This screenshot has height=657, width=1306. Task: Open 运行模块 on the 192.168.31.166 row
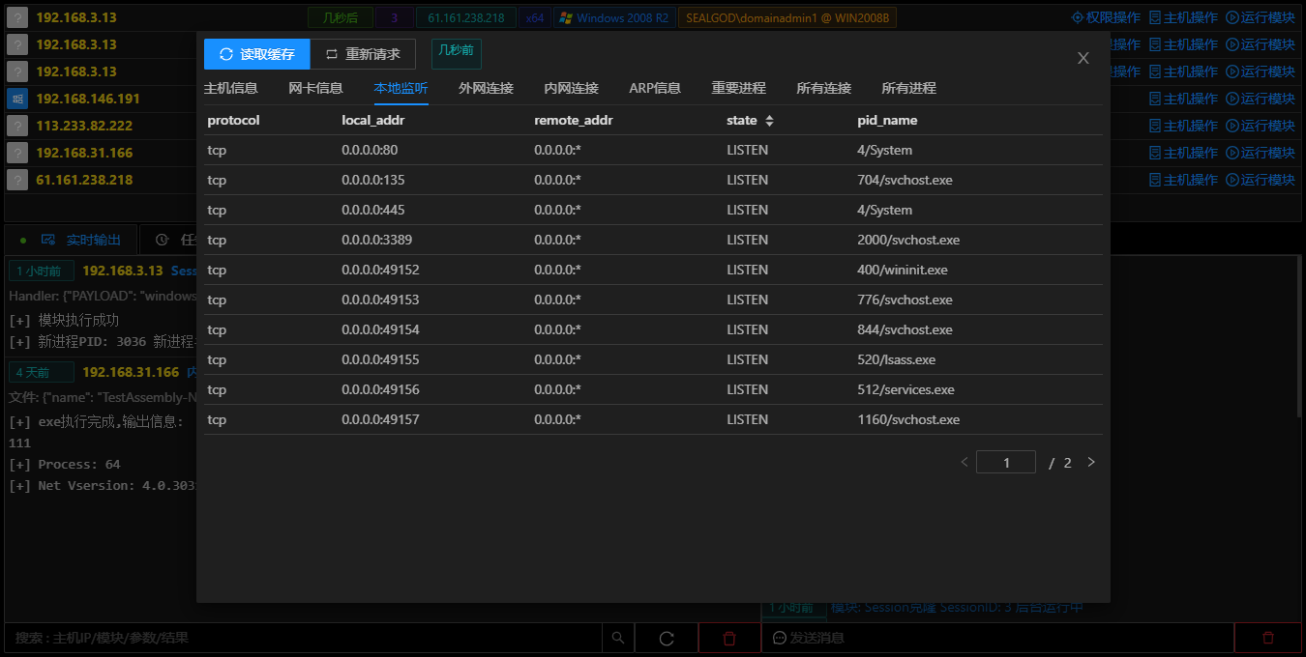click(1261, 153)
